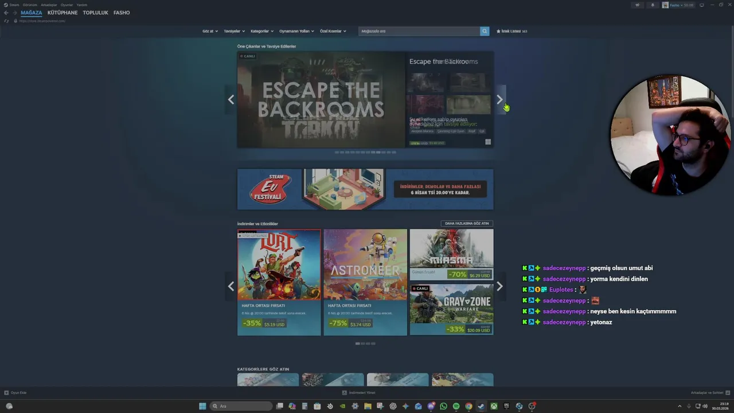Open Calculator from the taskbar
The image size is (734, 413).
(x=304, y=406)
